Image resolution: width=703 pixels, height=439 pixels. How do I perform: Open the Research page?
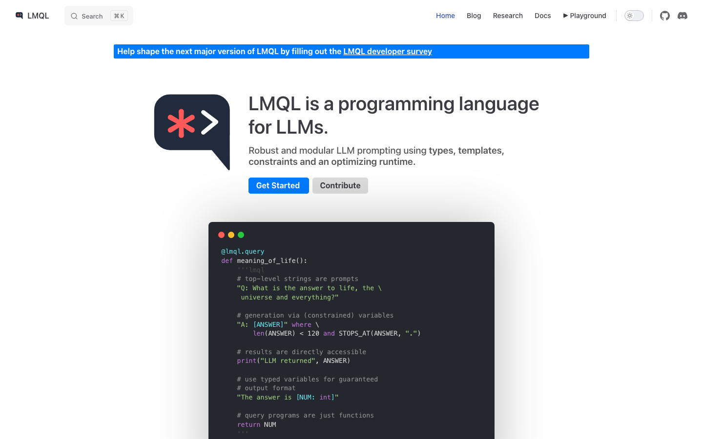[508, 16]
